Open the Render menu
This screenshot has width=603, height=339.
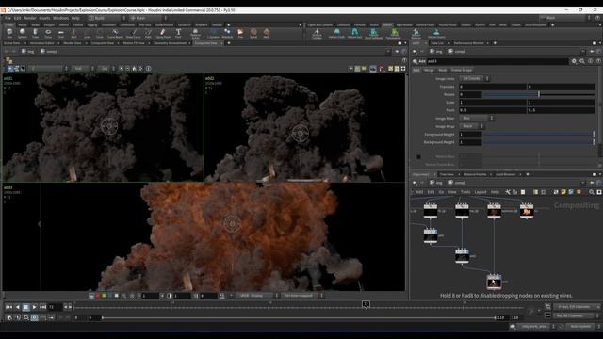point(29,18)
